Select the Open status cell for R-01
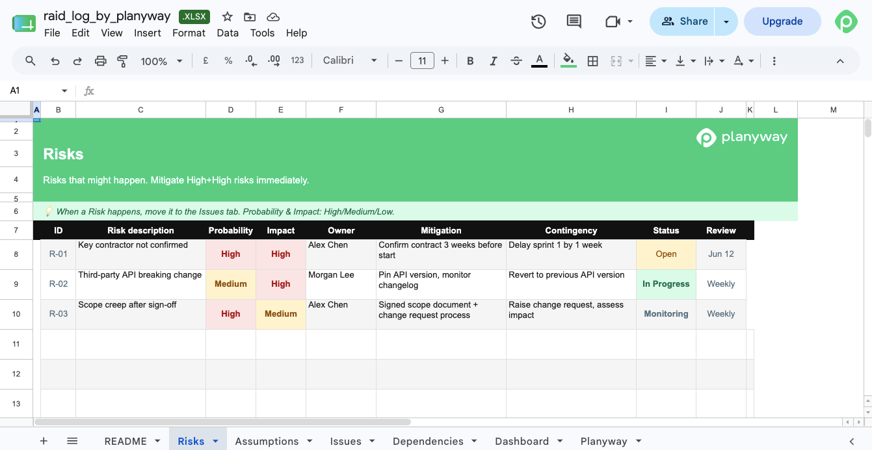 pyautogui.click(x=666, y=254)
